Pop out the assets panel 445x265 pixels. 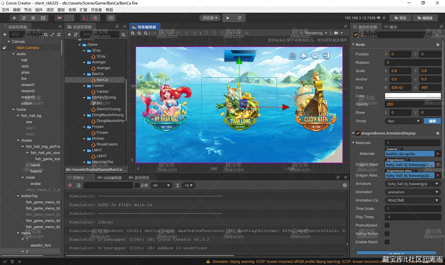click(117, 27)
